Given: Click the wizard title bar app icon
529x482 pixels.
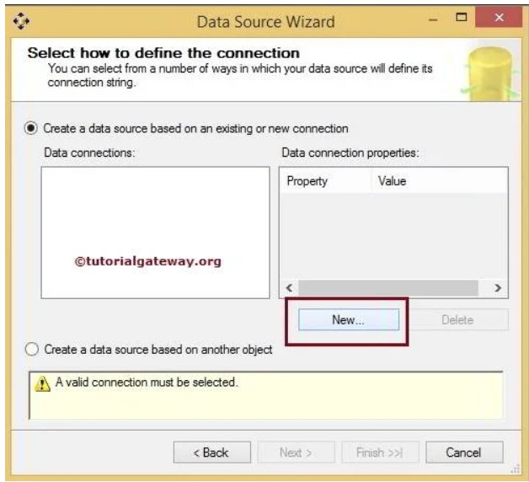Looking at the screenshot, I should [x=21, y=21].
